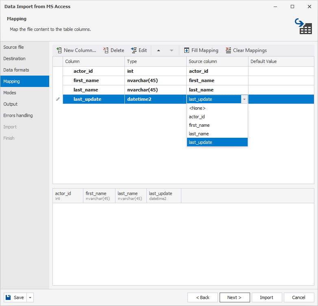Move column down with the down arrow
The width and height of the screenshot is (318, 306).
coord(172,50)
